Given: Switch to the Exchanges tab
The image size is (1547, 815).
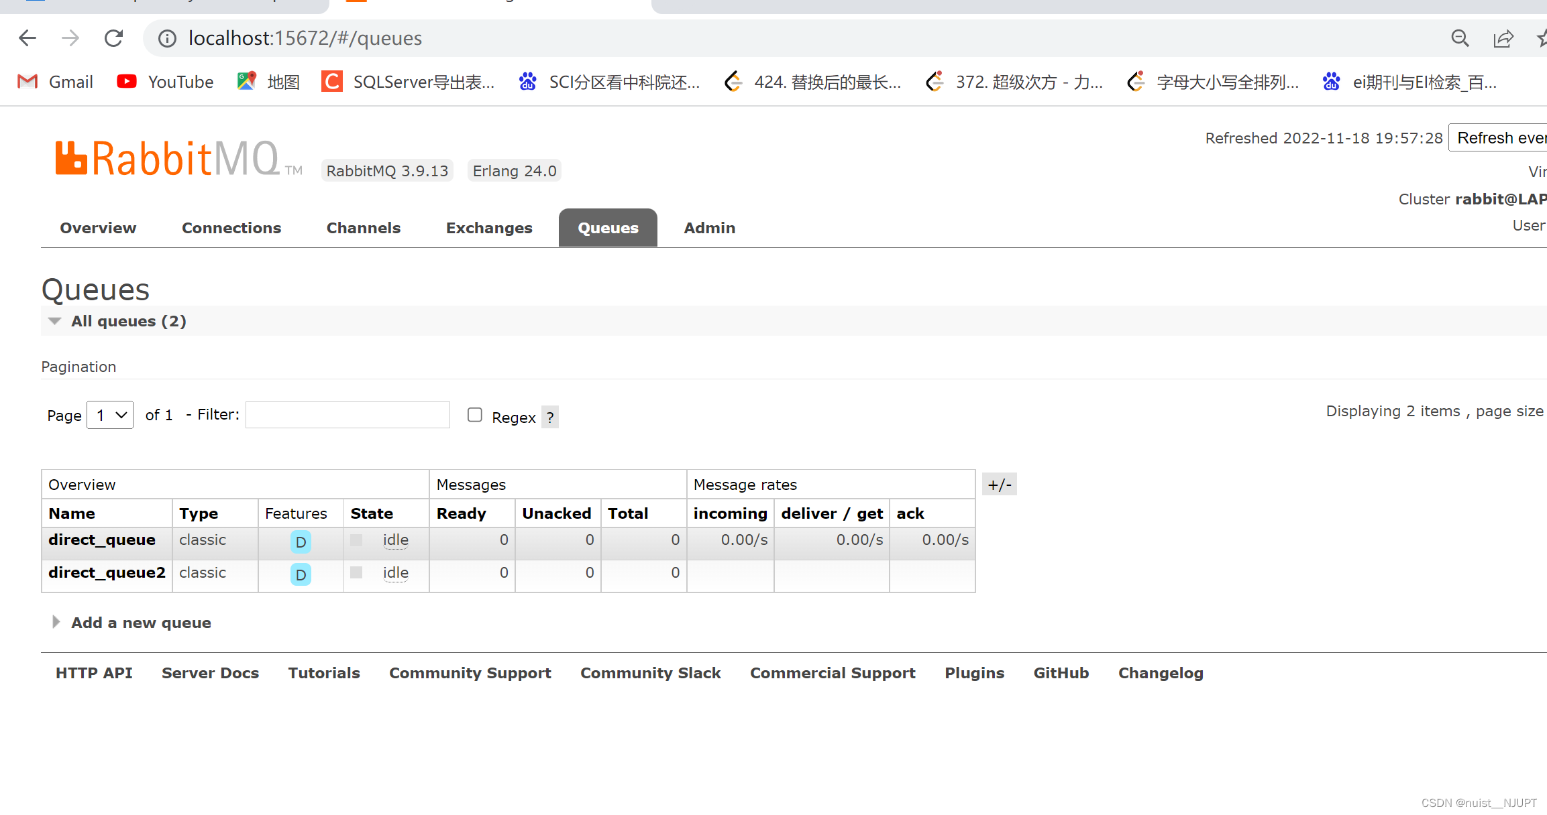Looking at the screenshot, I should point(489,228).
